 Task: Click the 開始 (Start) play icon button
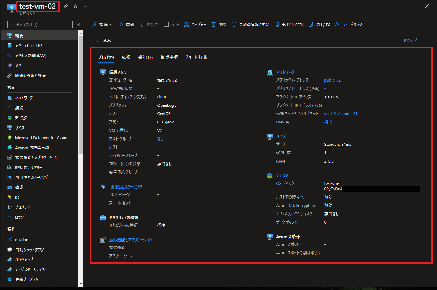[126, 25]
